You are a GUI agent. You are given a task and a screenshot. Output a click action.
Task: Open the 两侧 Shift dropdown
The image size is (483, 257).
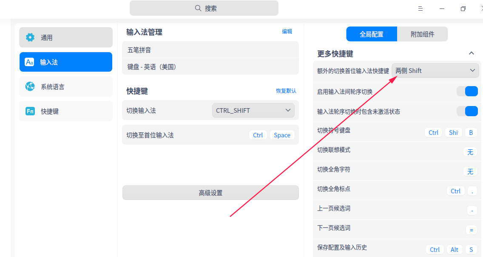435,70
